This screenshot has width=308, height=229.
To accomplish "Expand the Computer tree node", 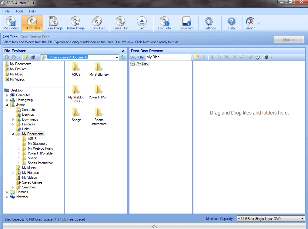I will coord(7,95).
